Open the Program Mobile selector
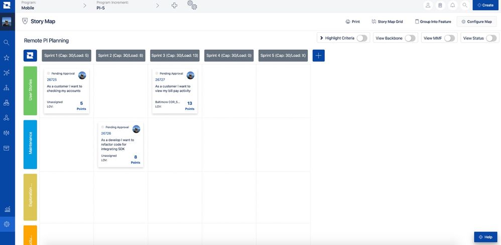The width and height of the screenshot is (501, 245). click(x=29, y=5)
